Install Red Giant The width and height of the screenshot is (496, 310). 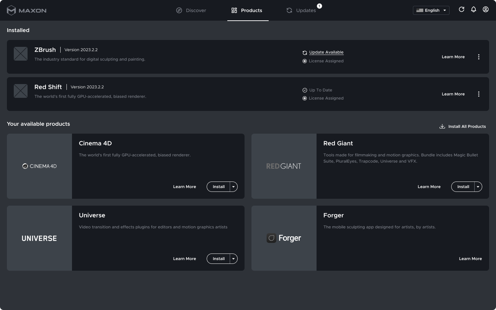click(x=463, y=187)
